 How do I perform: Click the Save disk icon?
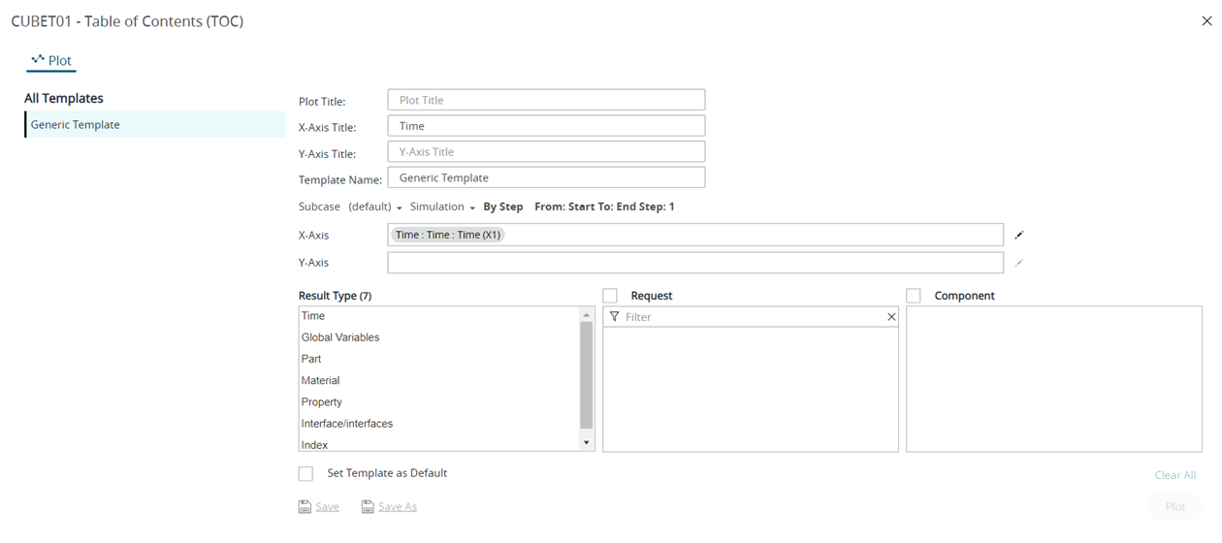tap(305, 506)
